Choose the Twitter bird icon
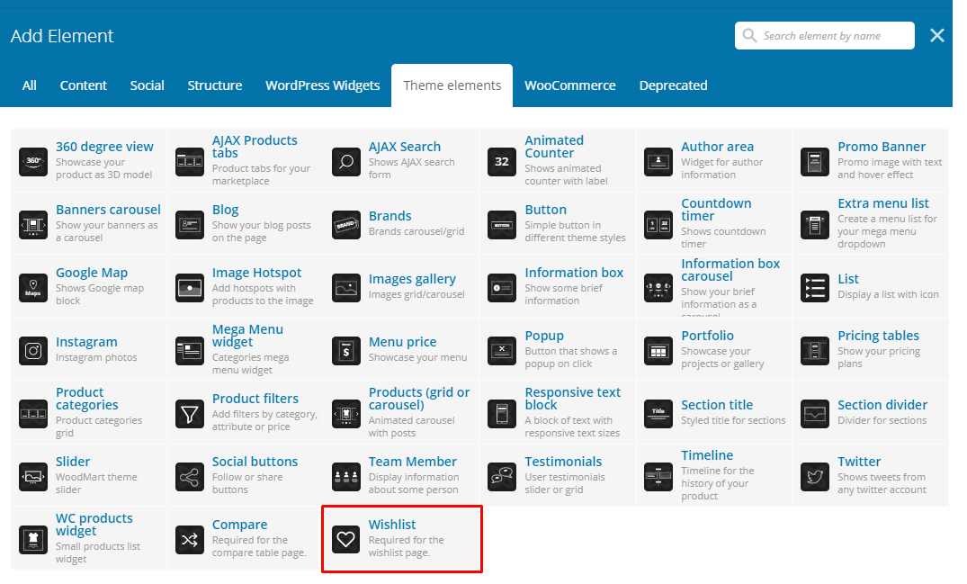Viewport: 967px width, 584px height. click(815, 477)
